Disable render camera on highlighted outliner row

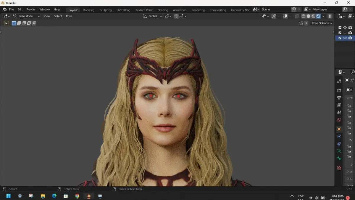pyautogui.click(x=350, y=38)
